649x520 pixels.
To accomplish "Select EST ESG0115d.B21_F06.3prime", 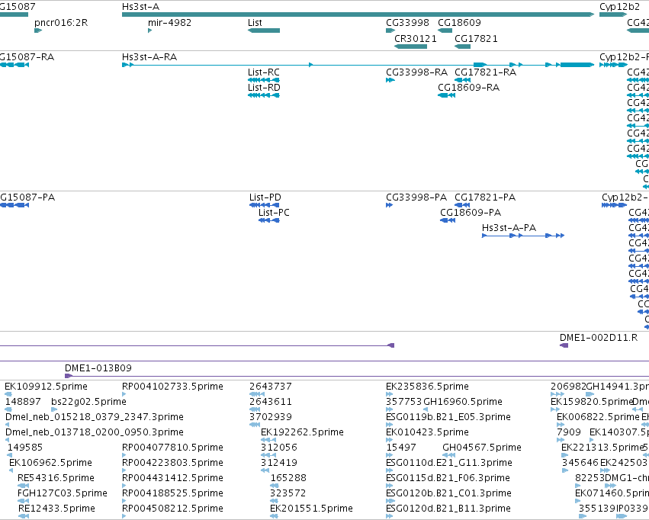I will [448, 478].
